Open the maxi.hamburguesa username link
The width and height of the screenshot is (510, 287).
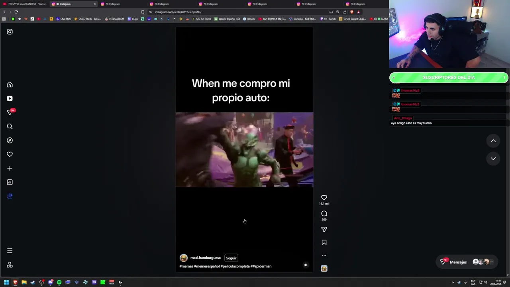click(205, 258)
